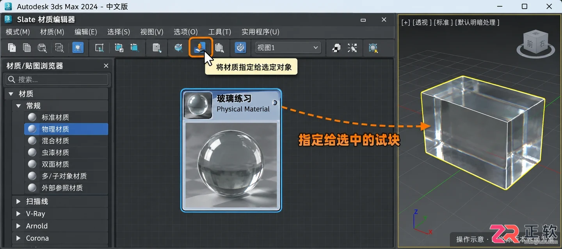
Task: Click the teal square with line toolbar icon
Action: 134,48
